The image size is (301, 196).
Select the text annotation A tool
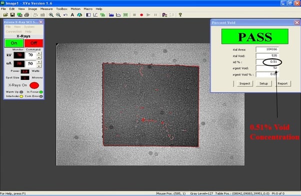coord(72,15)
